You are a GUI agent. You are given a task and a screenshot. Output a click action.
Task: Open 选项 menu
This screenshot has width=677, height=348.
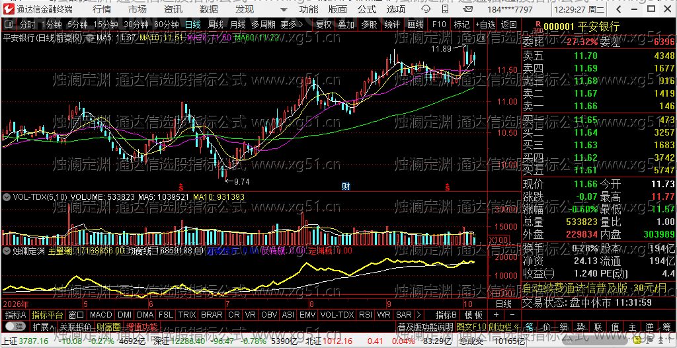coord(396,9)
